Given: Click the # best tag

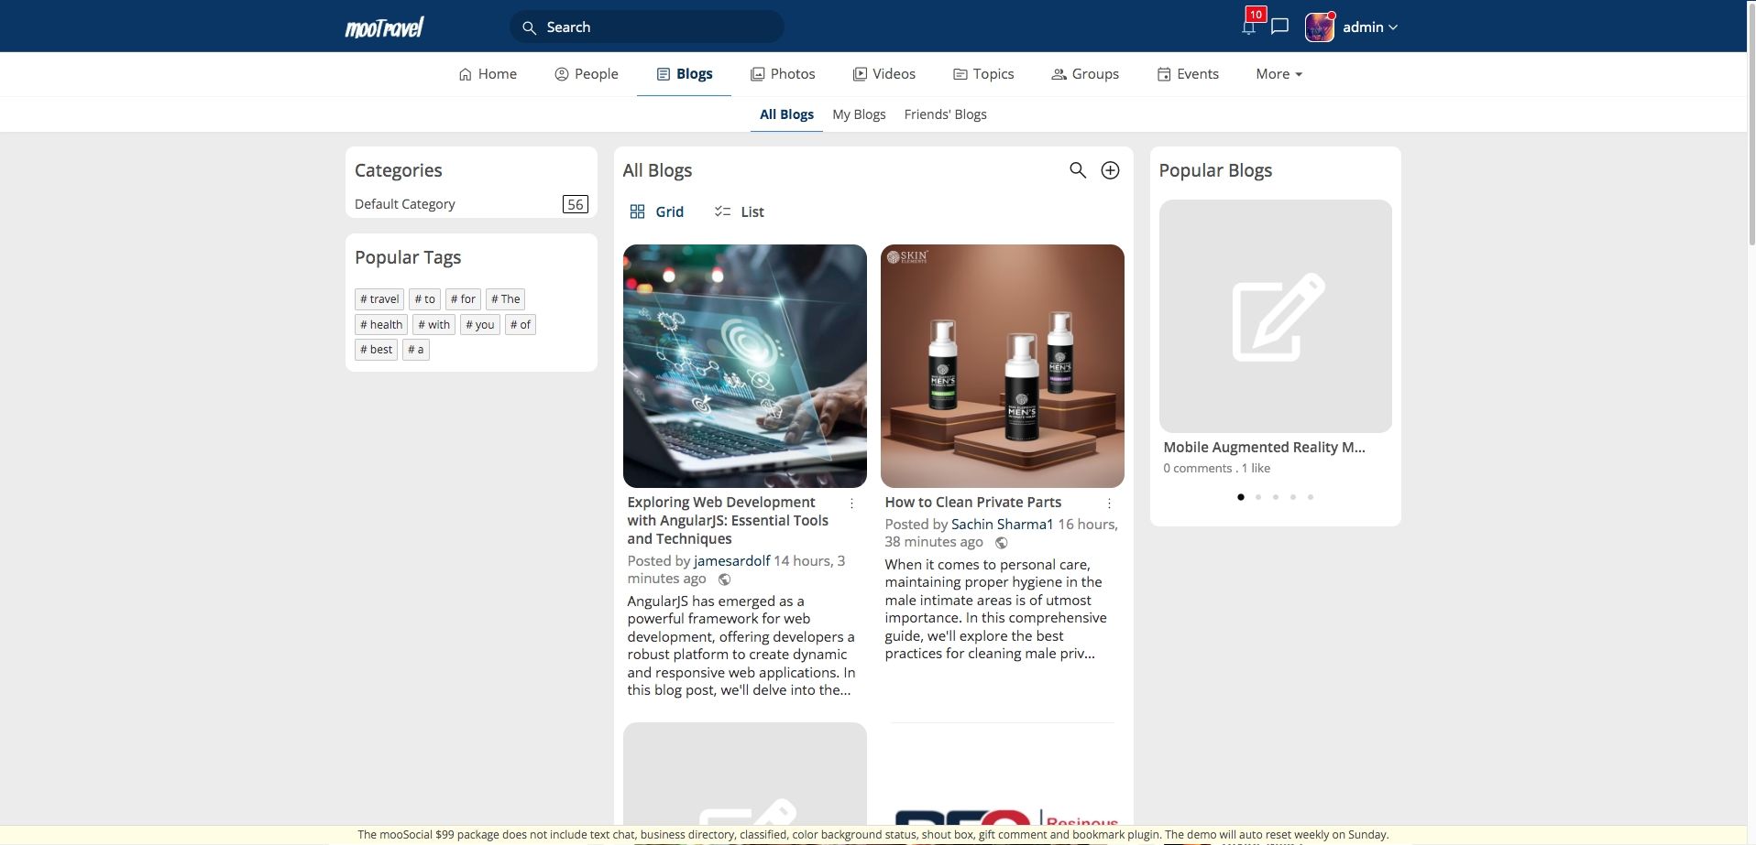Looking at the screenshot, I should (376, 350).
